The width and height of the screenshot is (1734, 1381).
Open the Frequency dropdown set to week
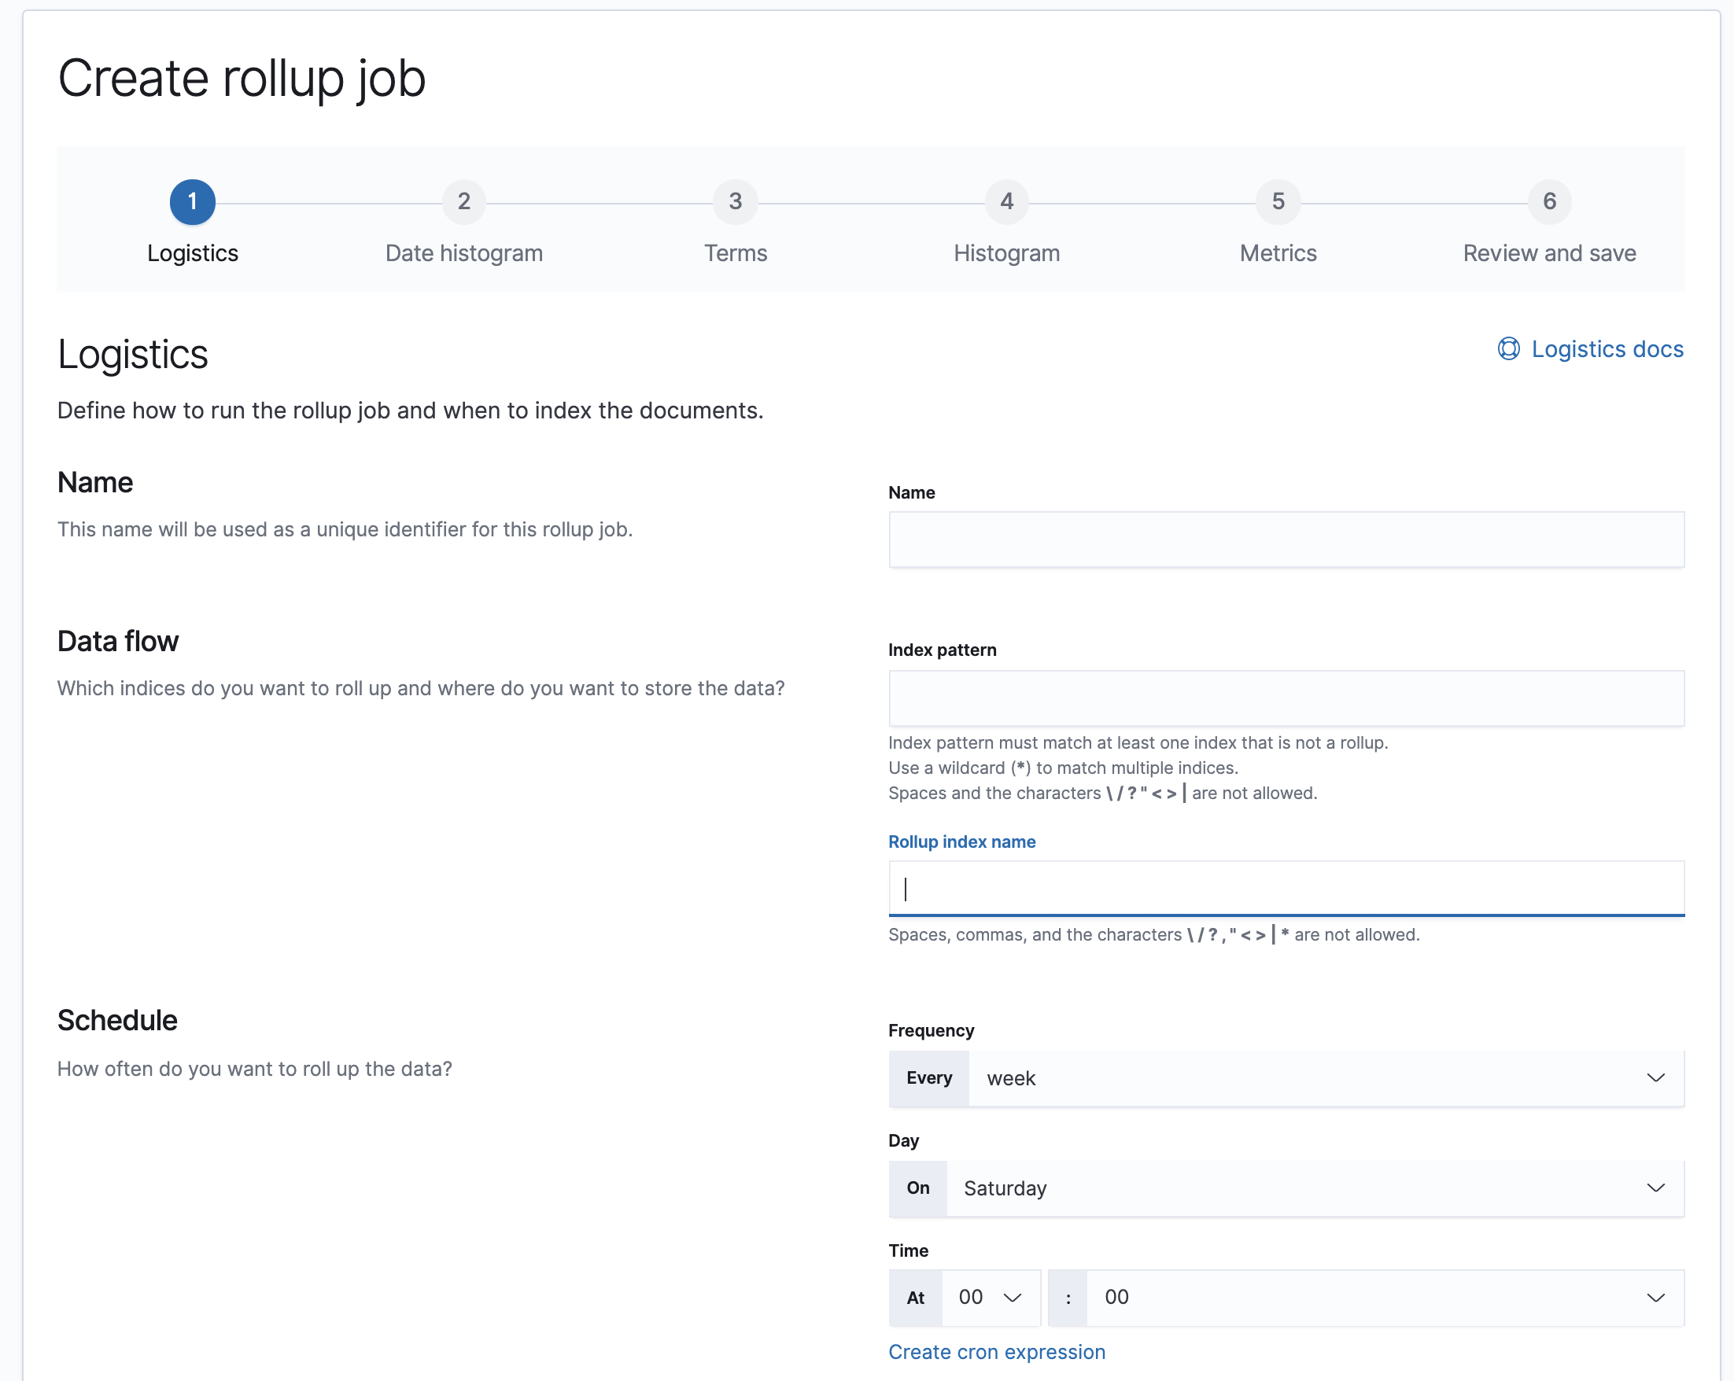tap(1326, 1078)
